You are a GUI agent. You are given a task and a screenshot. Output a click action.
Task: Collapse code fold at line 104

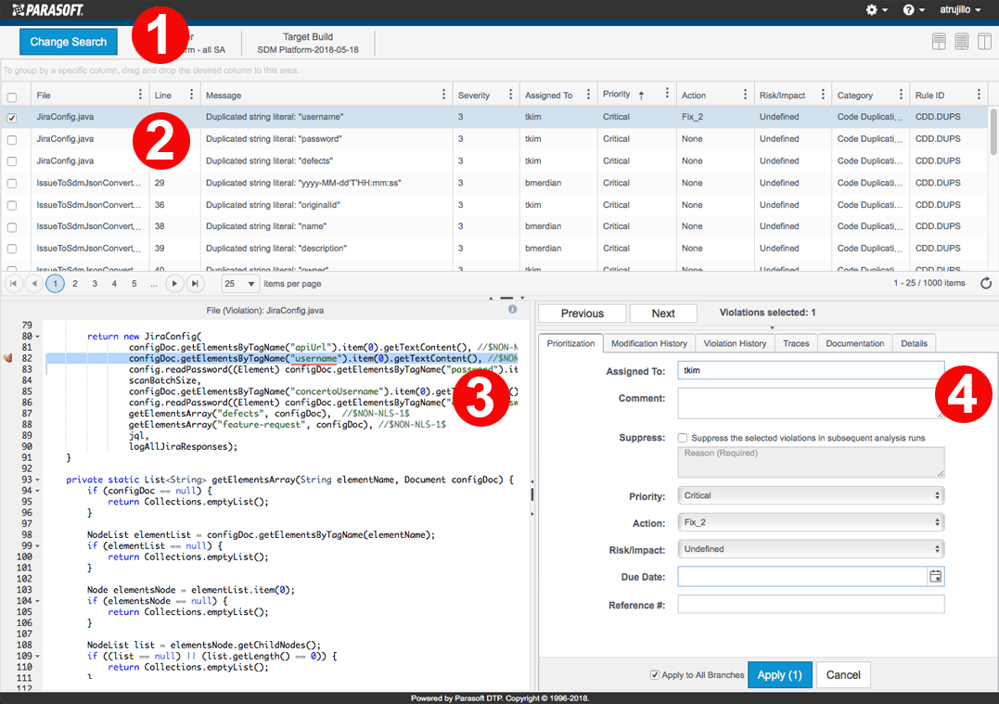pyautogui.click(x=38, y=601)
